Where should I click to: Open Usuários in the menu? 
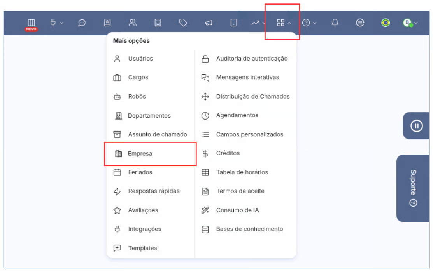[x=140, y=59]
